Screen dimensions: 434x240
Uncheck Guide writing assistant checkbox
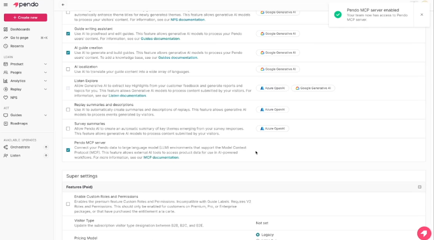tap(68, 34)
